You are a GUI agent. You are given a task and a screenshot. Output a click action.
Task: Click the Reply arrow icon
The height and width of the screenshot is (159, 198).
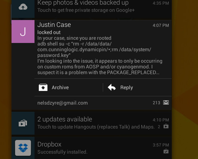click(112, 87)
